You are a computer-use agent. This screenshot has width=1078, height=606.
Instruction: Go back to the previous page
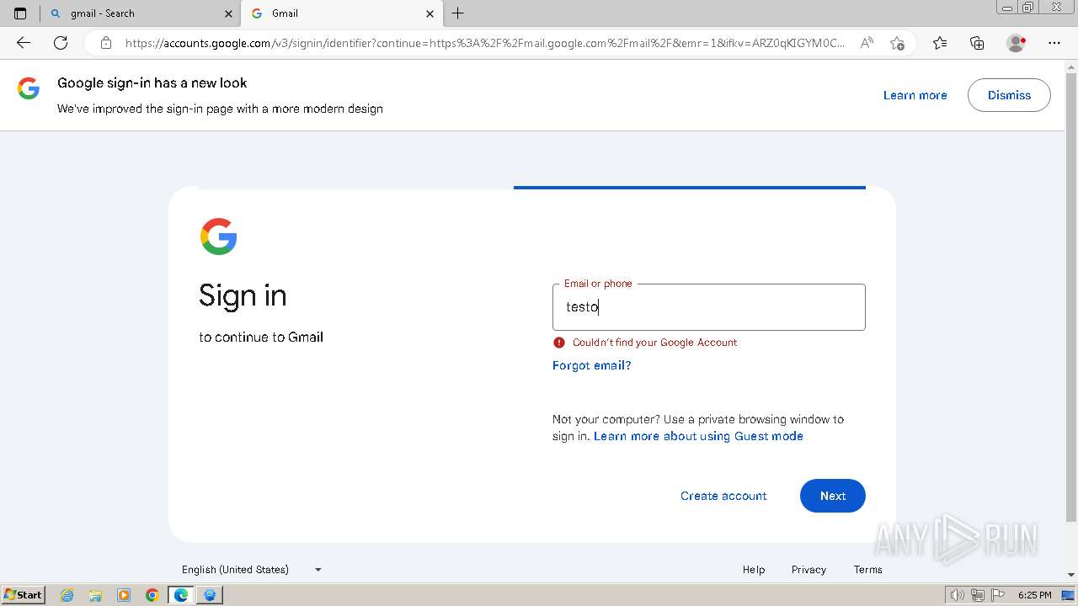[x=24, y=43]
